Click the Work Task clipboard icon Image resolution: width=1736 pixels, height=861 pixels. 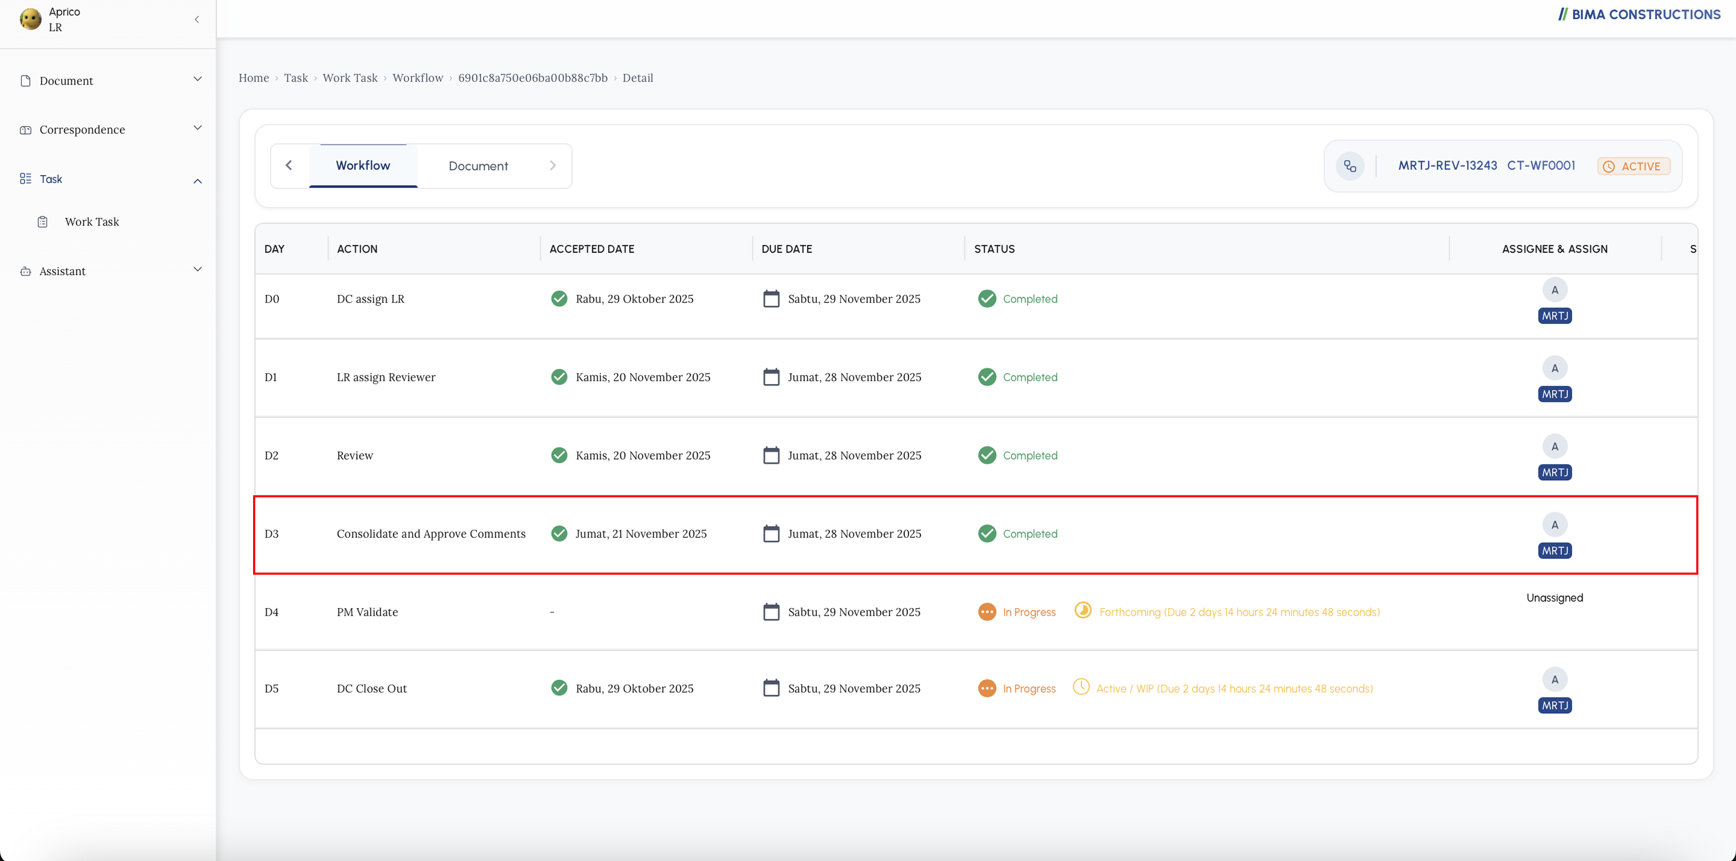pos(42,222)
